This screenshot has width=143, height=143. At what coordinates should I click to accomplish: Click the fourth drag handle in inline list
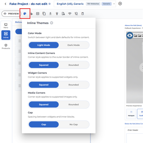point(20,75)
